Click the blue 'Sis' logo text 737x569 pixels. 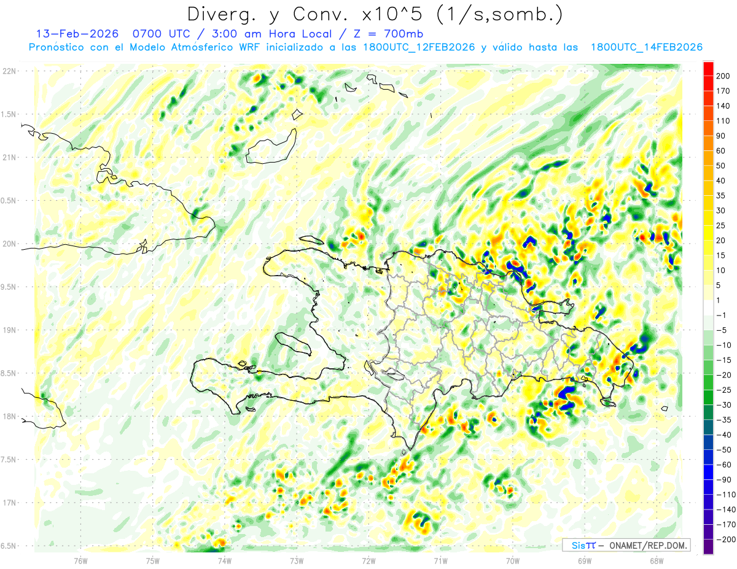pos(578,545)
